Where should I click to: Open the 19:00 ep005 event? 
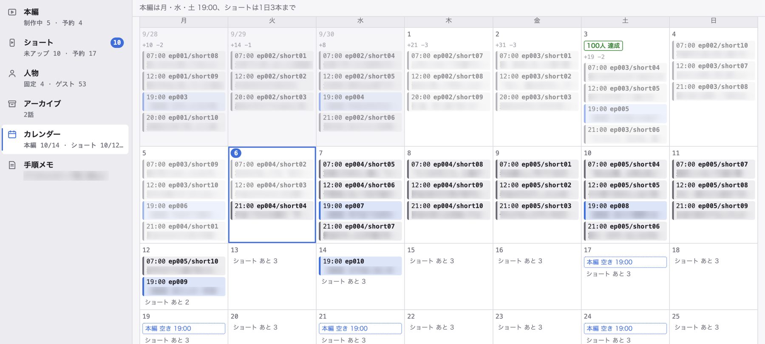(625, 114)
